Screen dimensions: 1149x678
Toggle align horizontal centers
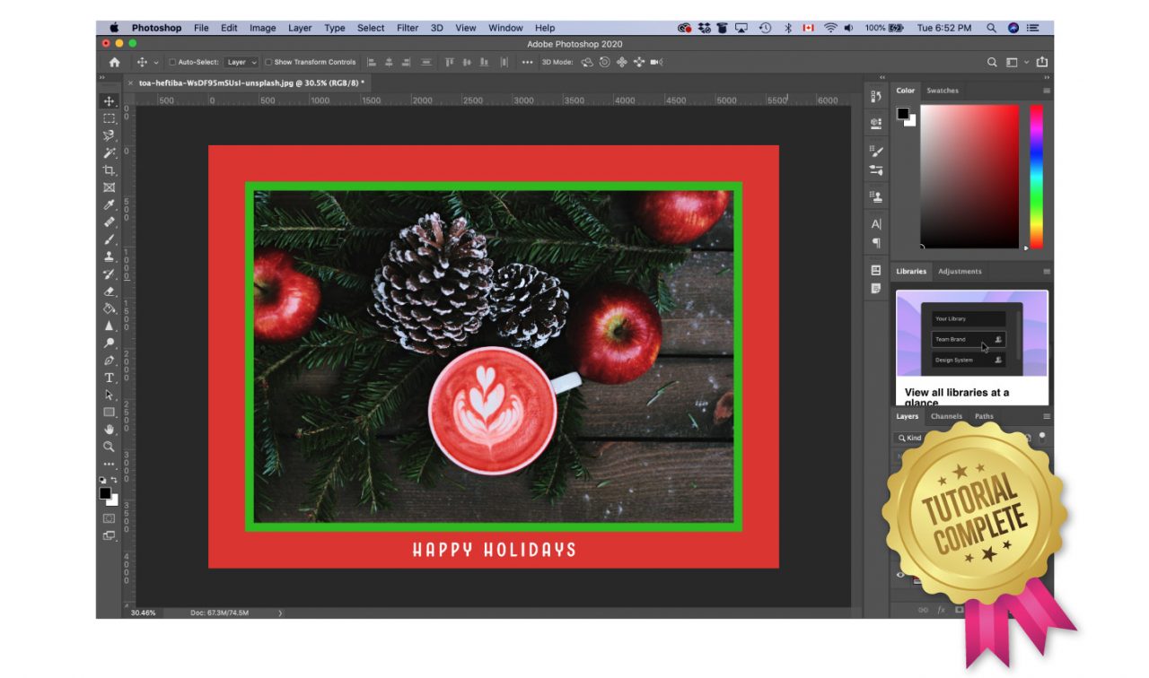(x=389, y=62)
